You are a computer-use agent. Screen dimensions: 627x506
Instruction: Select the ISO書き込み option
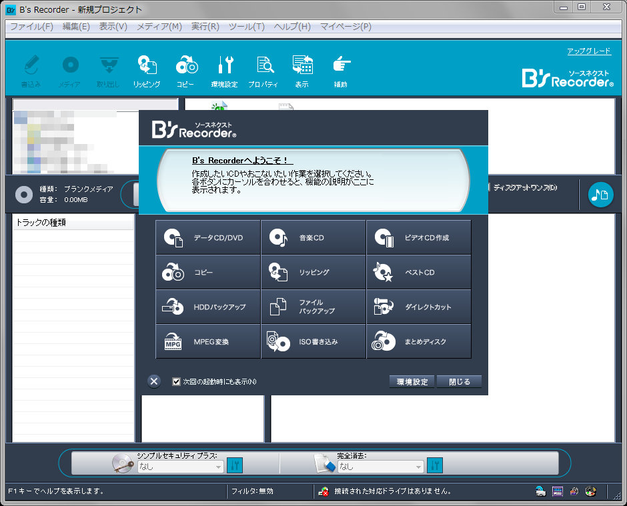tap(313, 342)
